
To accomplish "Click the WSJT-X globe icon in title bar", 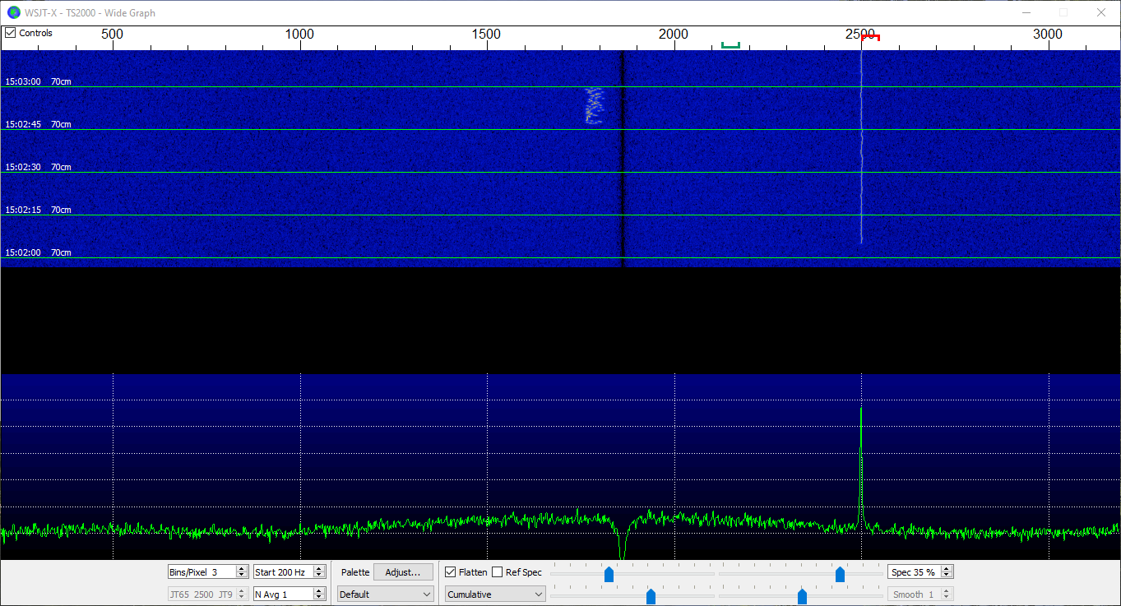I will tap(13, 12).
